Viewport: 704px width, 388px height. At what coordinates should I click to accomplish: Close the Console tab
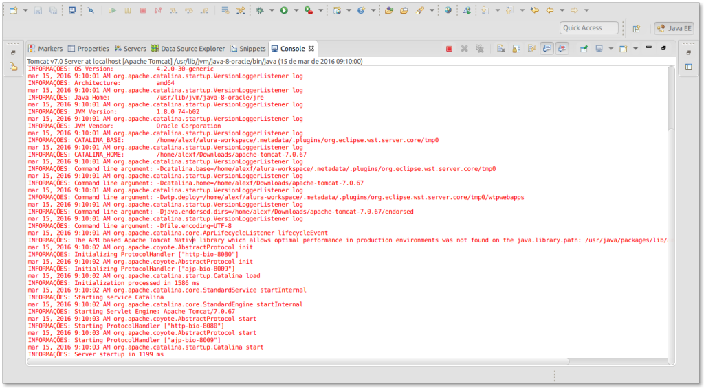pos(311,49)
